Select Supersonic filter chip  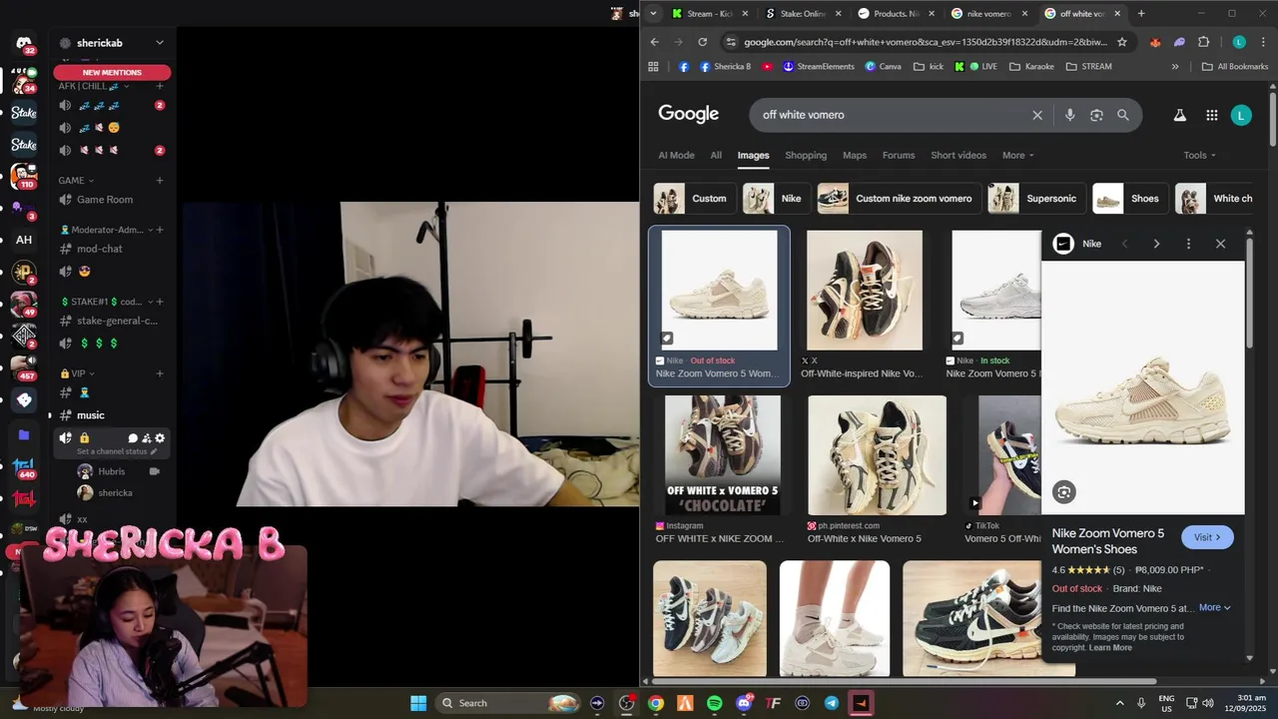point(1035,199)
